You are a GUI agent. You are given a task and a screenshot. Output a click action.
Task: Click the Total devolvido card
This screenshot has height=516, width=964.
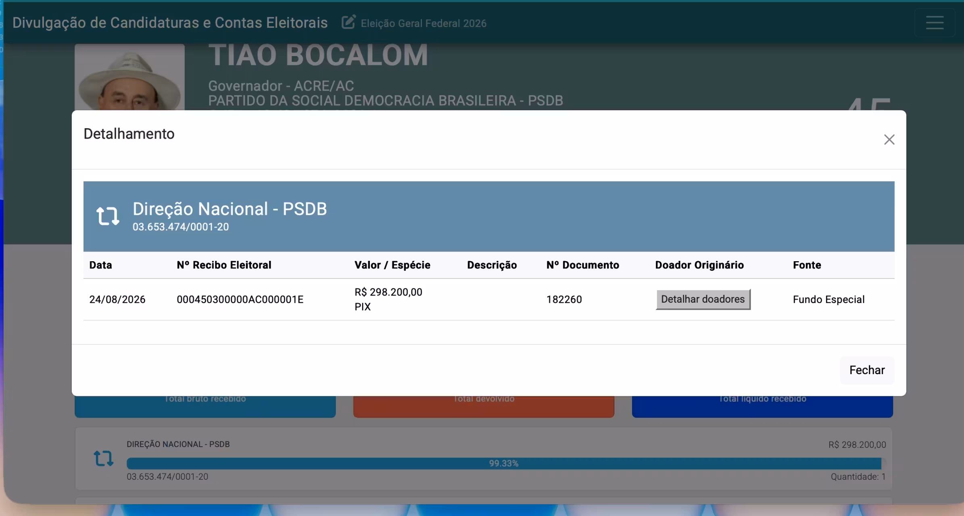coord(484,406)
